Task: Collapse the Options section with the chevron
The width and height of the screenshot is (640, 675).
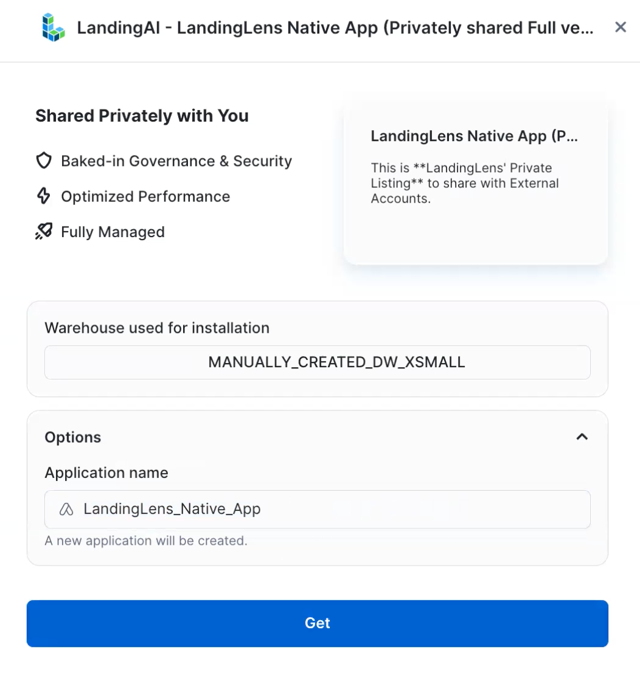Action: 582,437
